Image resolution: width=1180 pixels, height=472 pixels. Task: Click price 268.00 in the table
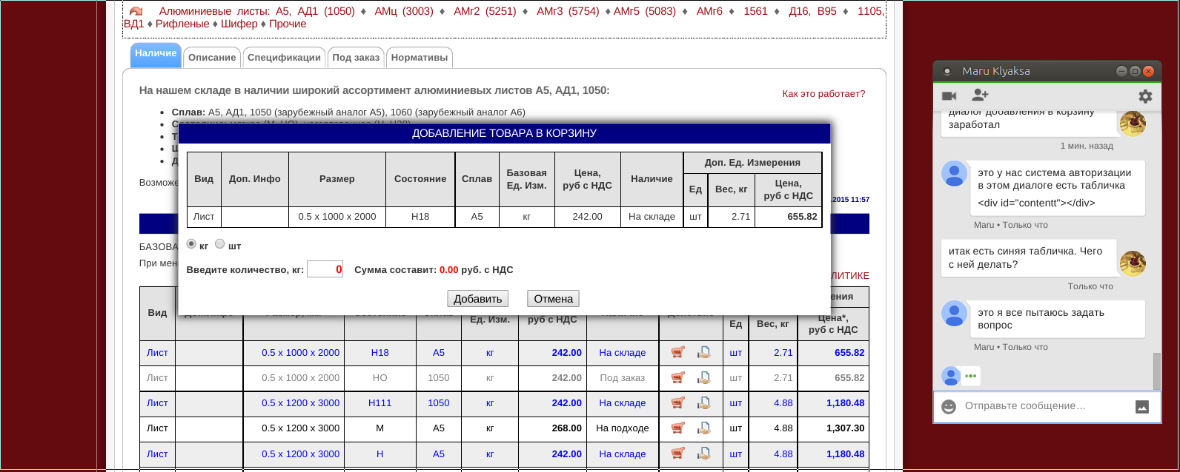(567, 428)
